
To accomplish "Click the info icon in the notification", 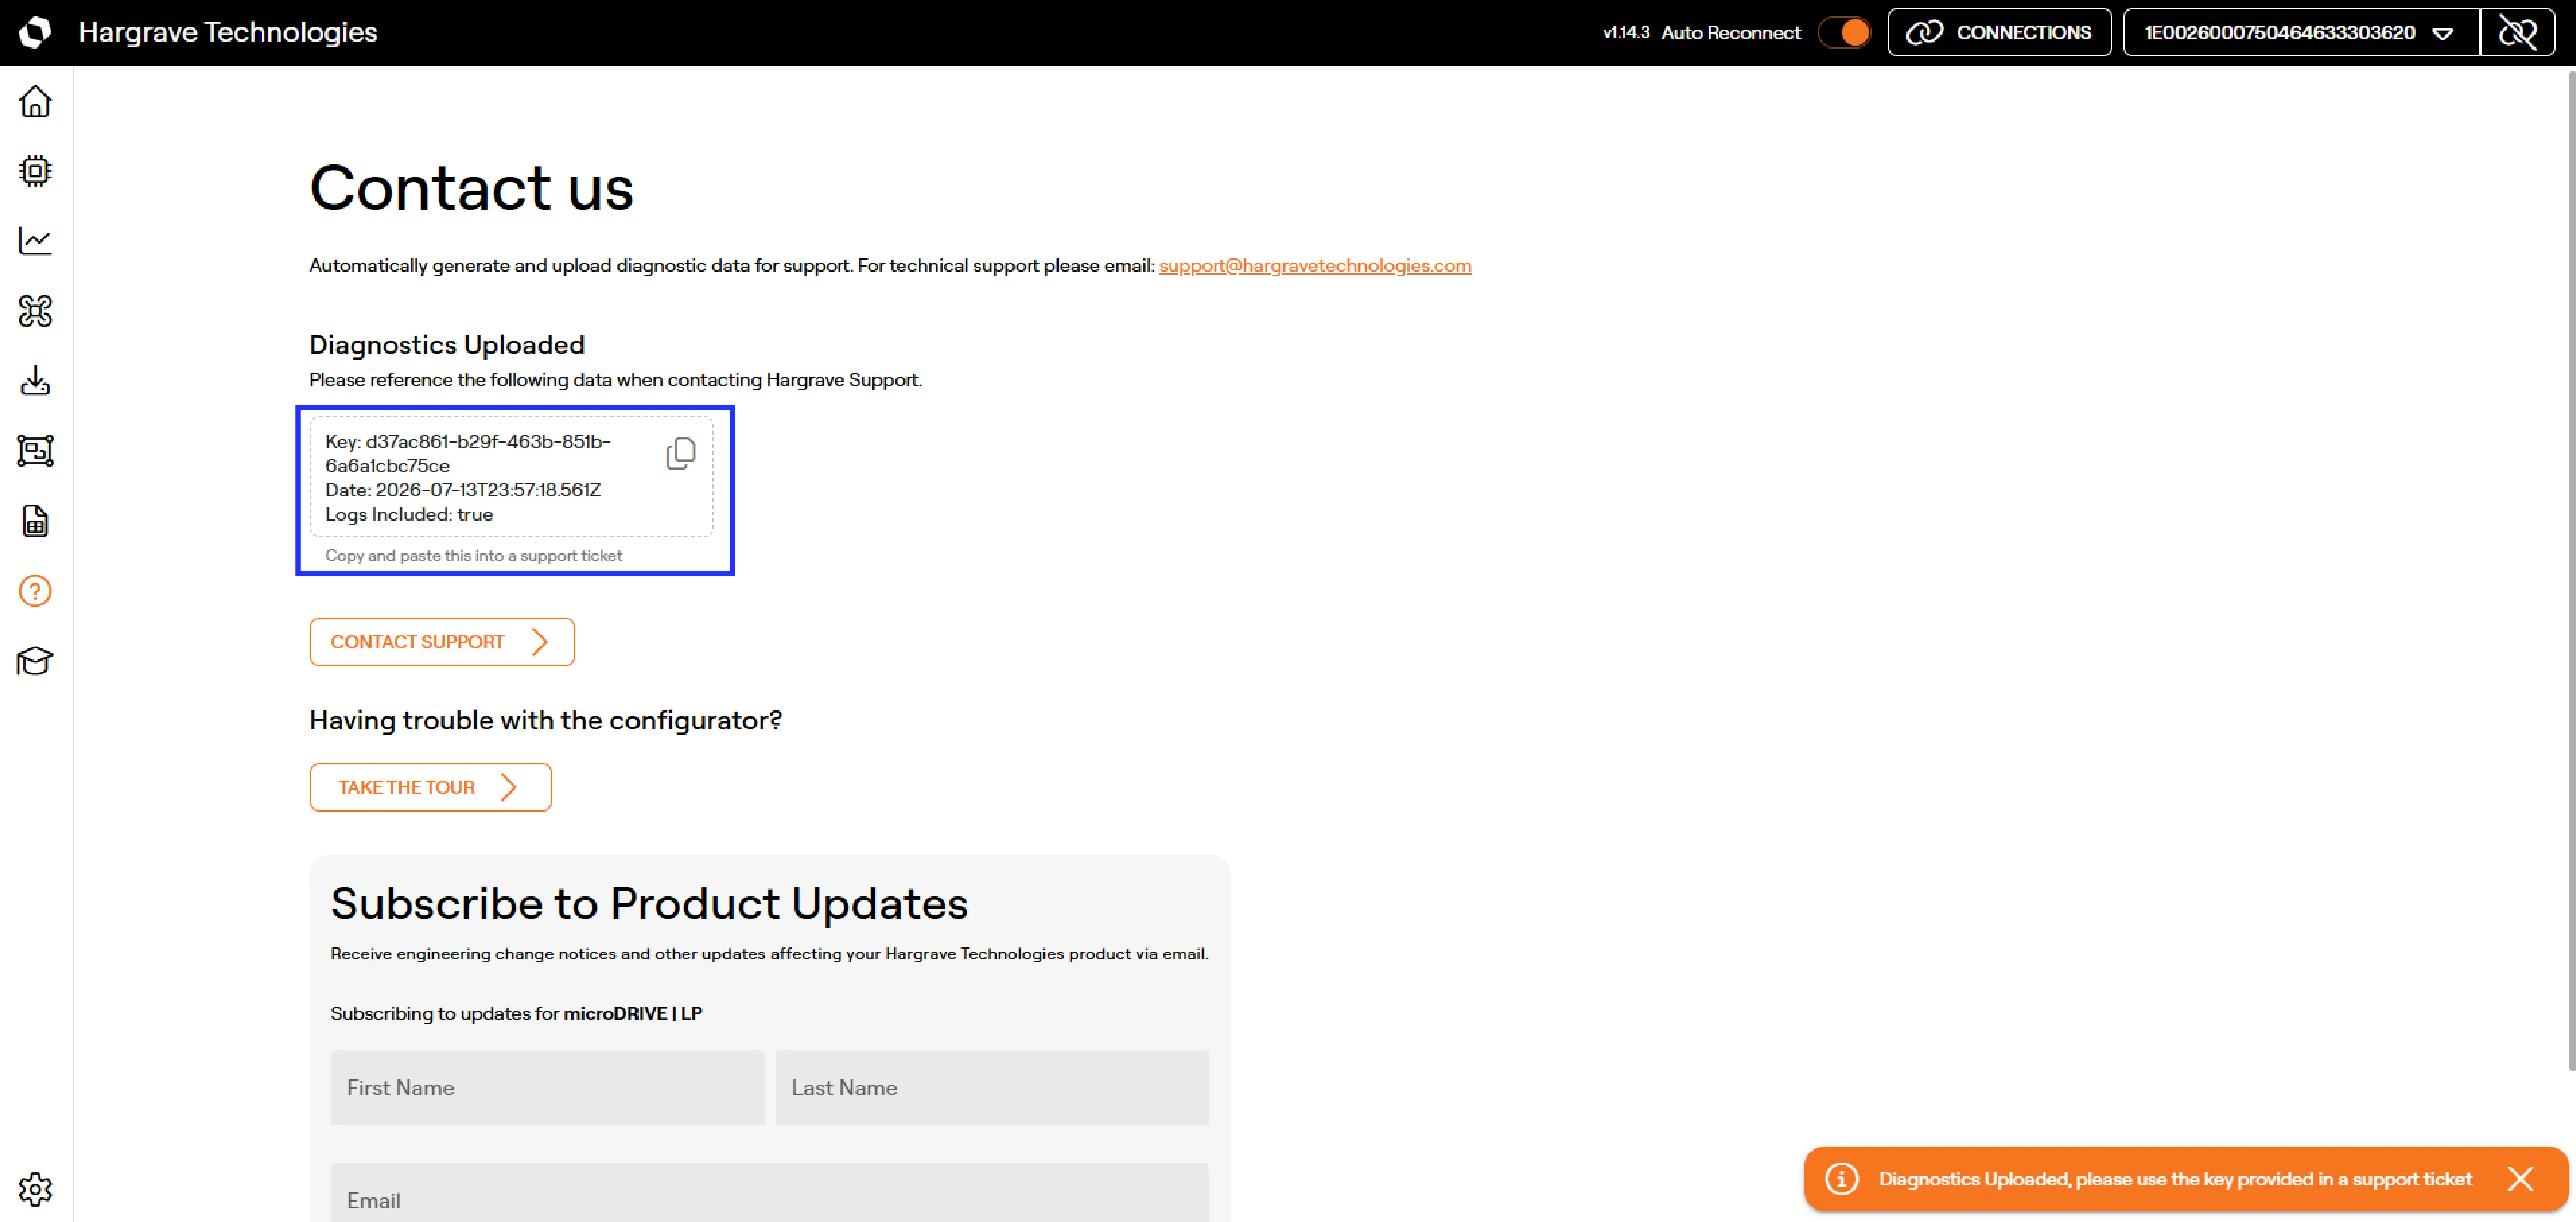I will 1842,1179.
